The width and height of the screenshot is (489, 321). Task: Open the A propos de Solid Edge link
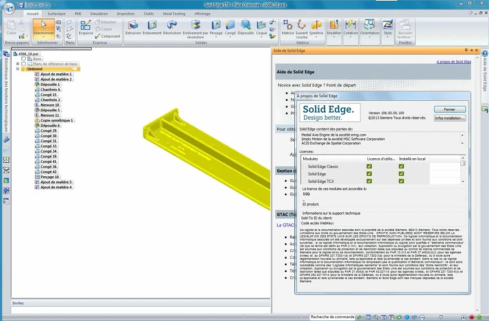[x=454, y=62]
